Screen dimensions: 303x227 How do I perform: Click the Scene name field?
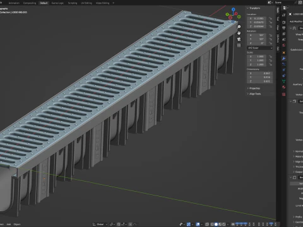pyautogui.click(x=285, y=3)
